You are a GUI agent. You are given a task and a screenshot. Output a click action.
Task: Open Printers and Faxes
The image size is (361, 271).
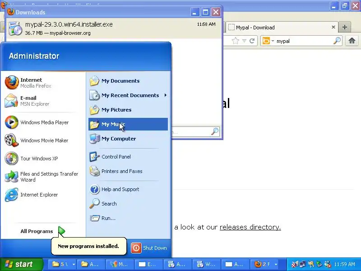click(128, 171)
